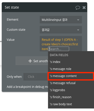This screenshot has height=111, width=94.
Task: Expand the Custom state dropdown arrow
Action: (x=78, y=30)
